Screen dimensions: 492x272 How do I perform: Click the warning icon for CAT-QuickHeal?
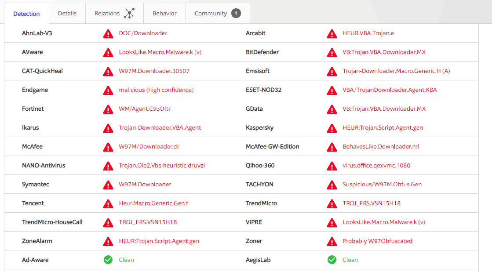[x=108, y=72]
